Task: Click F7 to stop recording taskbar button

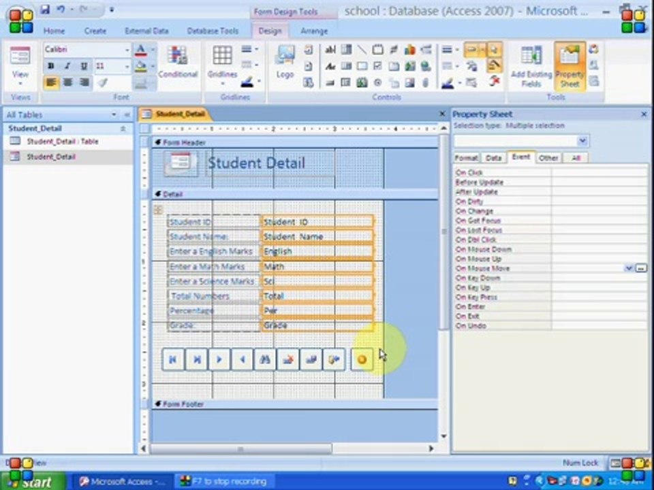Action: coord(224,482)
